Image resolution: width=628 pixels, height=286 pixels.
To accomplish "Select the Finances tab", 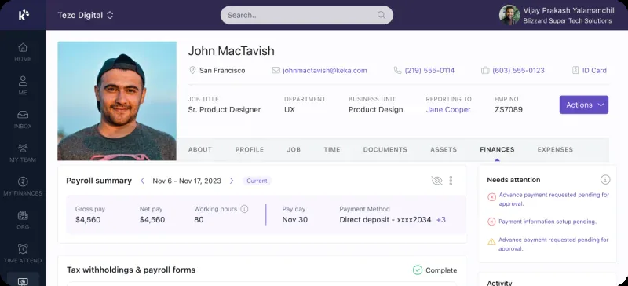I will [x=497, y=149].
